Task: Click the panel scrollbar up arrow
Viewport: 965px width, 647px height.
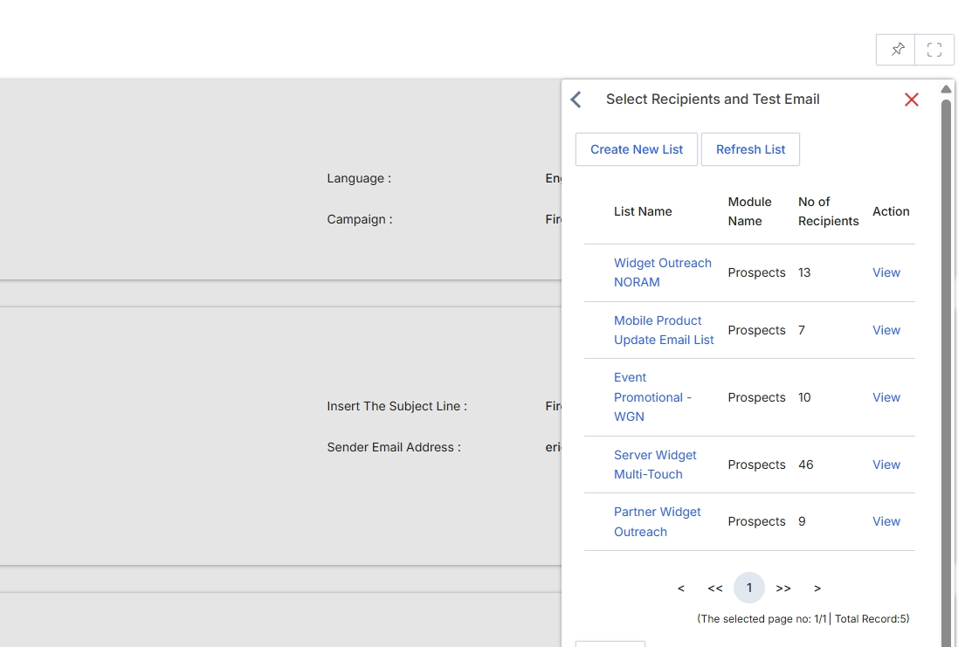Action: point(946,89)
